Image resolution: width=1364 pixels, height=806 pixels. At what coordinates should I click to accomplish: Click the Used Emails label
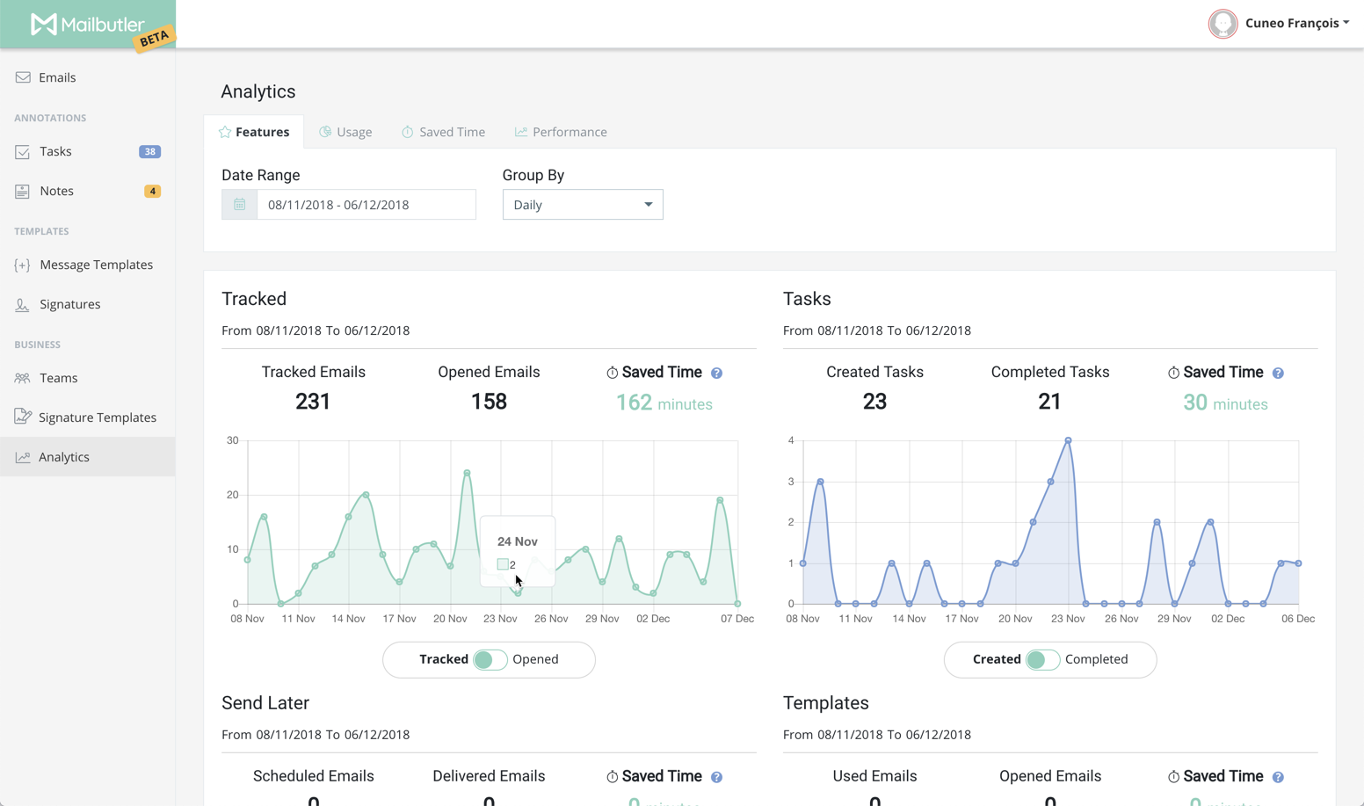pos(874,776)
